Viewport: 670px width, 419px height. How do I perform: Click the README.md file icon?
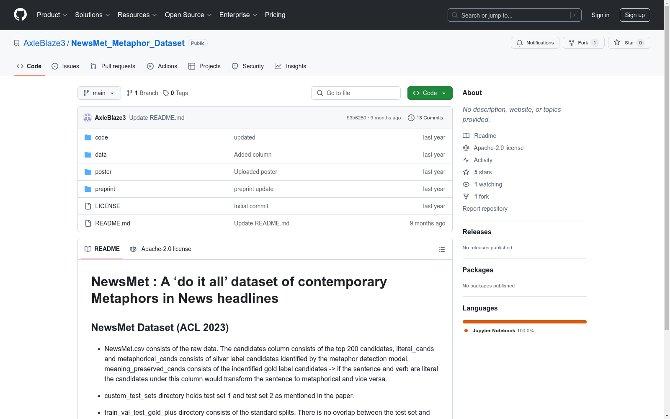coord(88,223)
